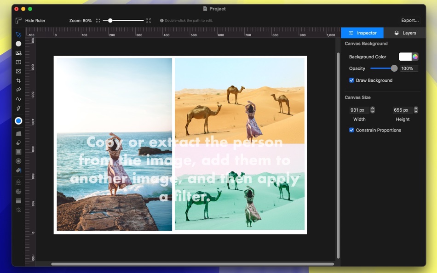Disable Constrain Proportions checkbox
The height and width of the screenshot is (273, 437).
pos(352,130)
